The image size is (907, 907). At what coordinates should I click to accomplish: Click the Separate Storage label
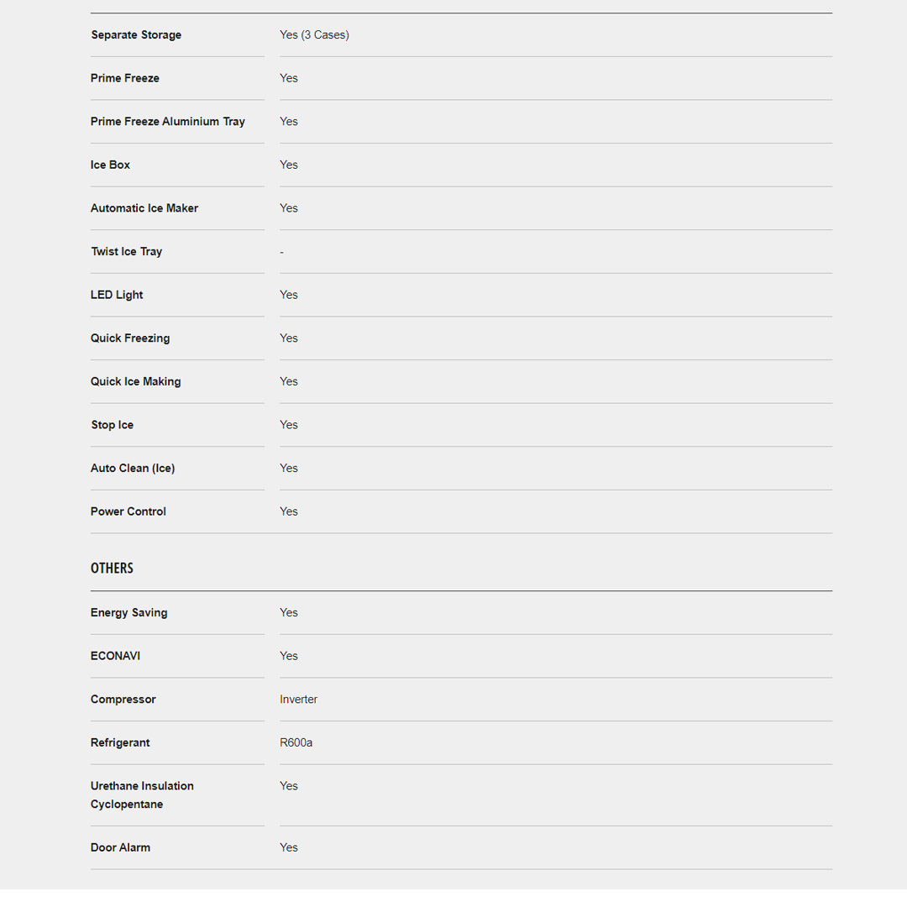[136, 35]
